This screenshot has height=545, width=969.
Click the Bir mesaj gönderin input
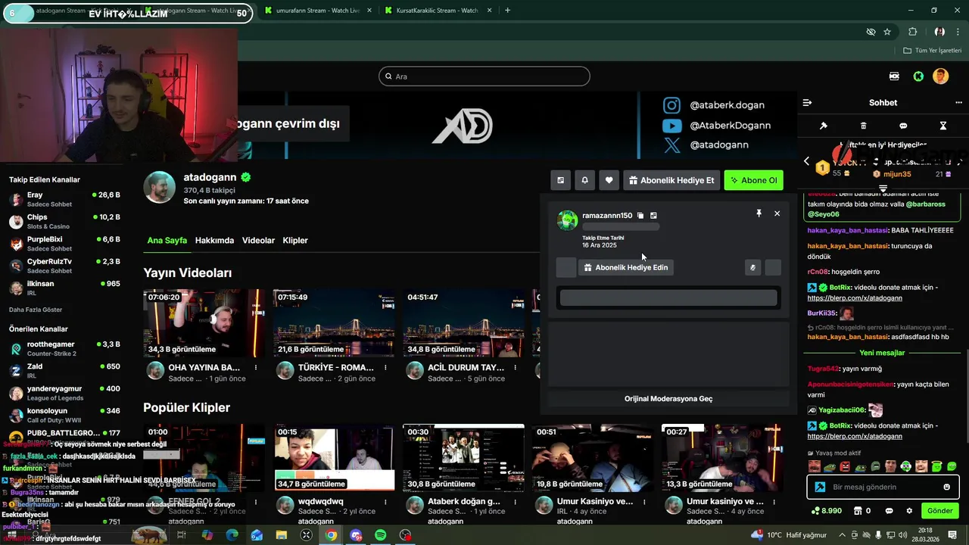coord(883,487)
